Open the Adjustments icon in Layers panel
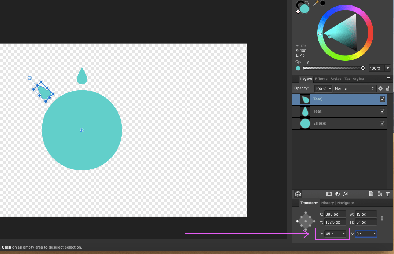 (337, 194)
